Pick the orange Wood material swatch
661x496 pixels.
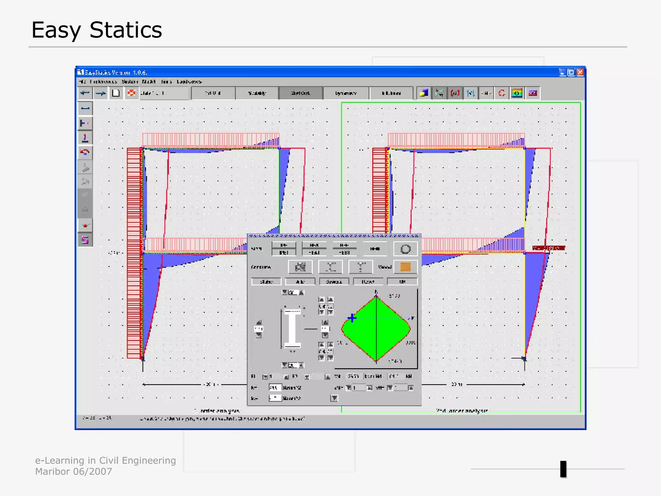click(405, 267)
